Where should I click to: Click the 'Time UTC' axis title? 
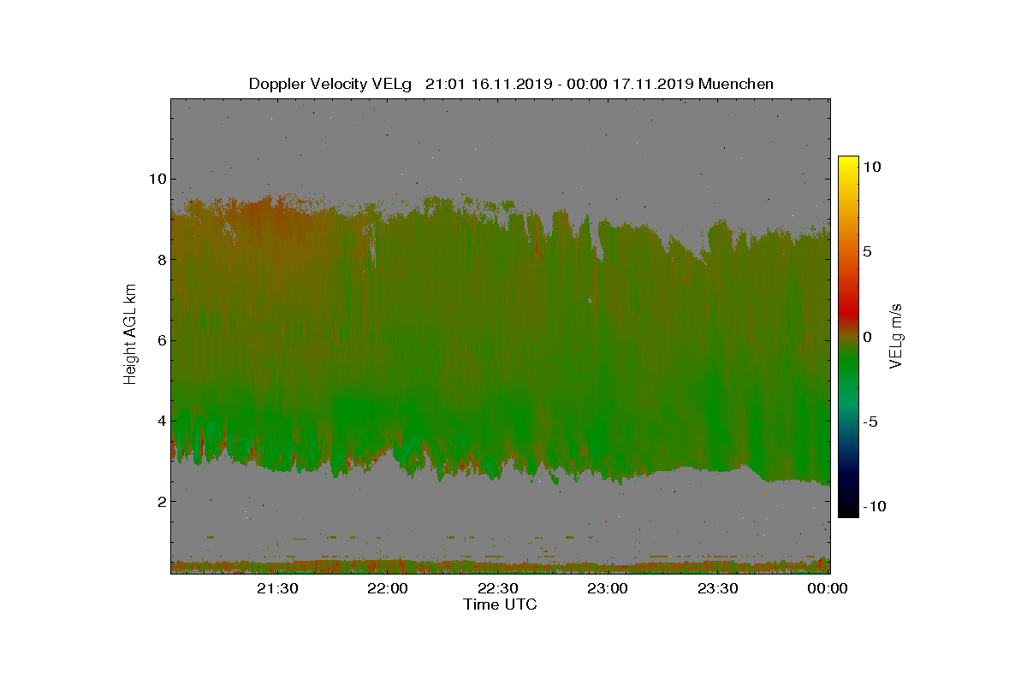tap(501, 604)
